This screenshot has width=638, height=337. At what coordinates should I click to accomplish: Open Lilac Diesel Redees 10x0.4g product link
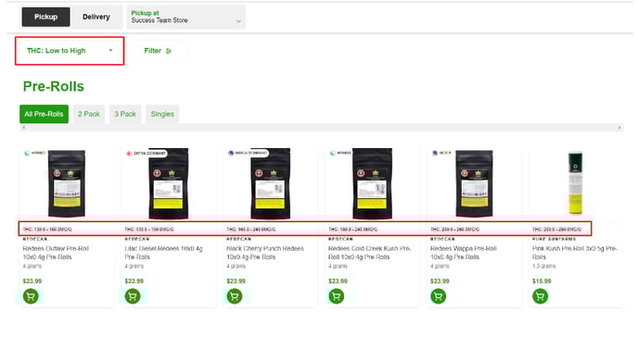(x=163, y=253)
